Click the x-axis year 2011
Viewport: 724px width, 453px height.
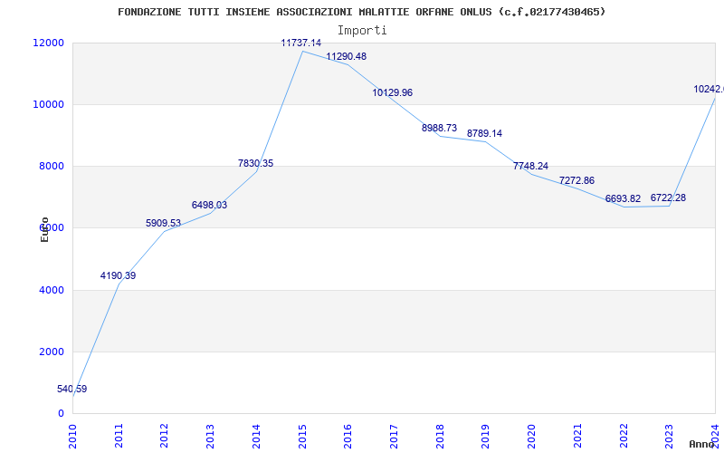(x=119, y=437)
